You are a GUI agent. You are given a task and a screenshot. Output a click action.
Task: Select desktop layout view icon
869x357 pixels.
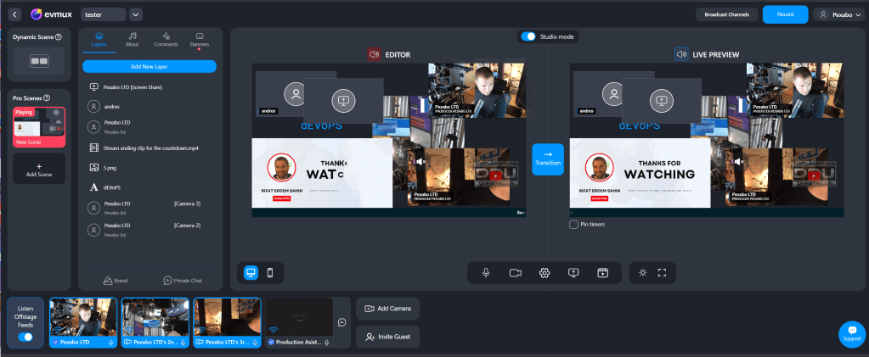(x=251, y=272)
